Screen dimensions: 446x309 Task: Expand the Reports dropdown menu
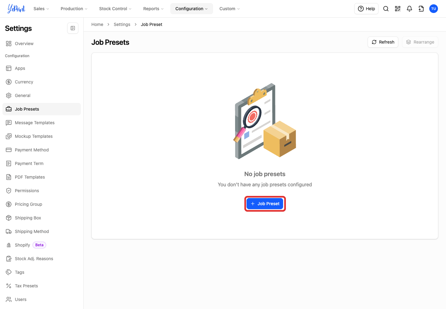[x=153, y=9]
